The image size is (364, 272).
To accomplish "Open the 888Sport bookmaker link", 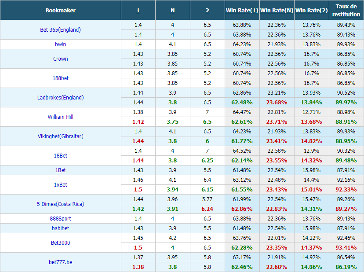I will pyautogui.click(x=60, y=219).
